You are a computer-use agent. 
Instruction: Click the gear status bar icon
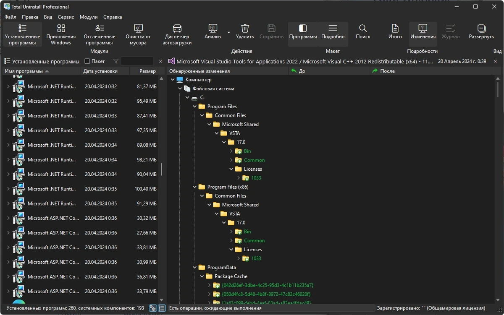[153, 308]
